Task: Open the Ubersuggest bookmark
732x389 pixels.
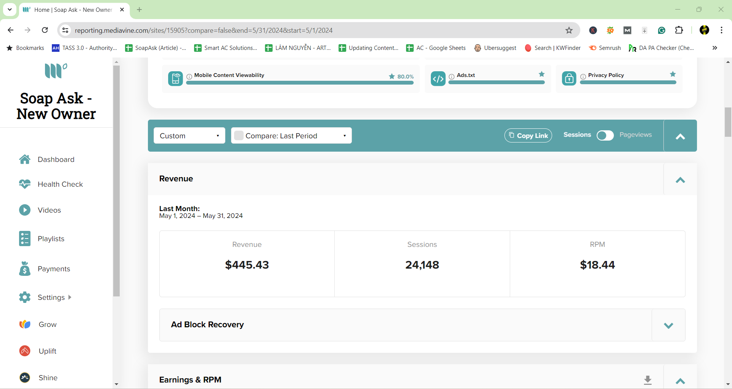Action: coord(495,48)
